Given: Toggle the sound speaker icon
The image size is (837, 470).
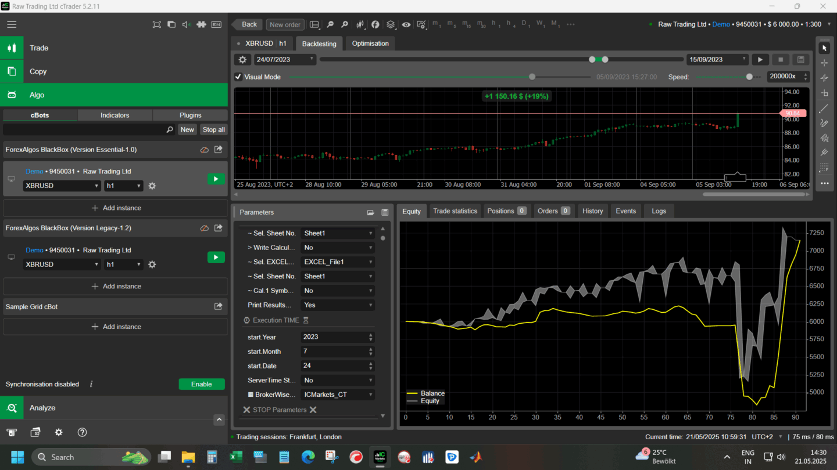Looking at the screenshot, I should click(x=186, y=24).
